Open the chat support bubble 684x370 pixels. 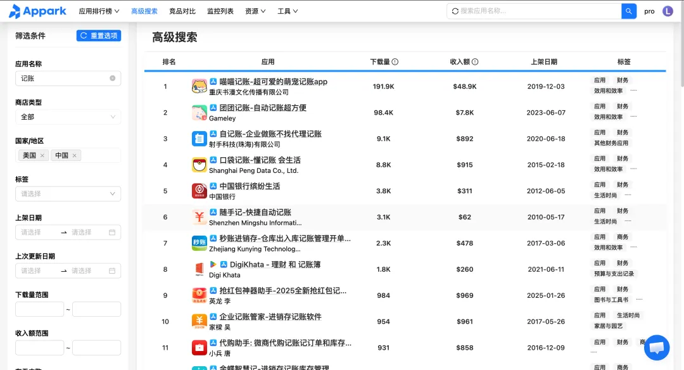pos(657,347)
